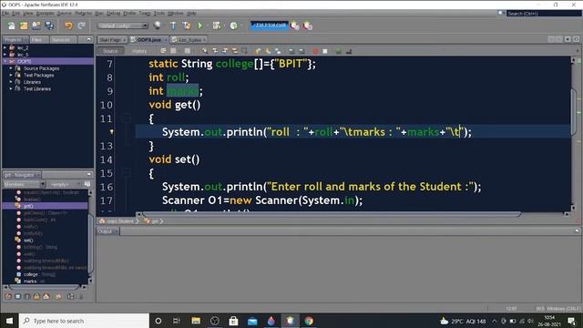Click the globe browser icon near configuration box
Image resolution: width=583 pixels, height=328 pixels.
coord(158,26)
